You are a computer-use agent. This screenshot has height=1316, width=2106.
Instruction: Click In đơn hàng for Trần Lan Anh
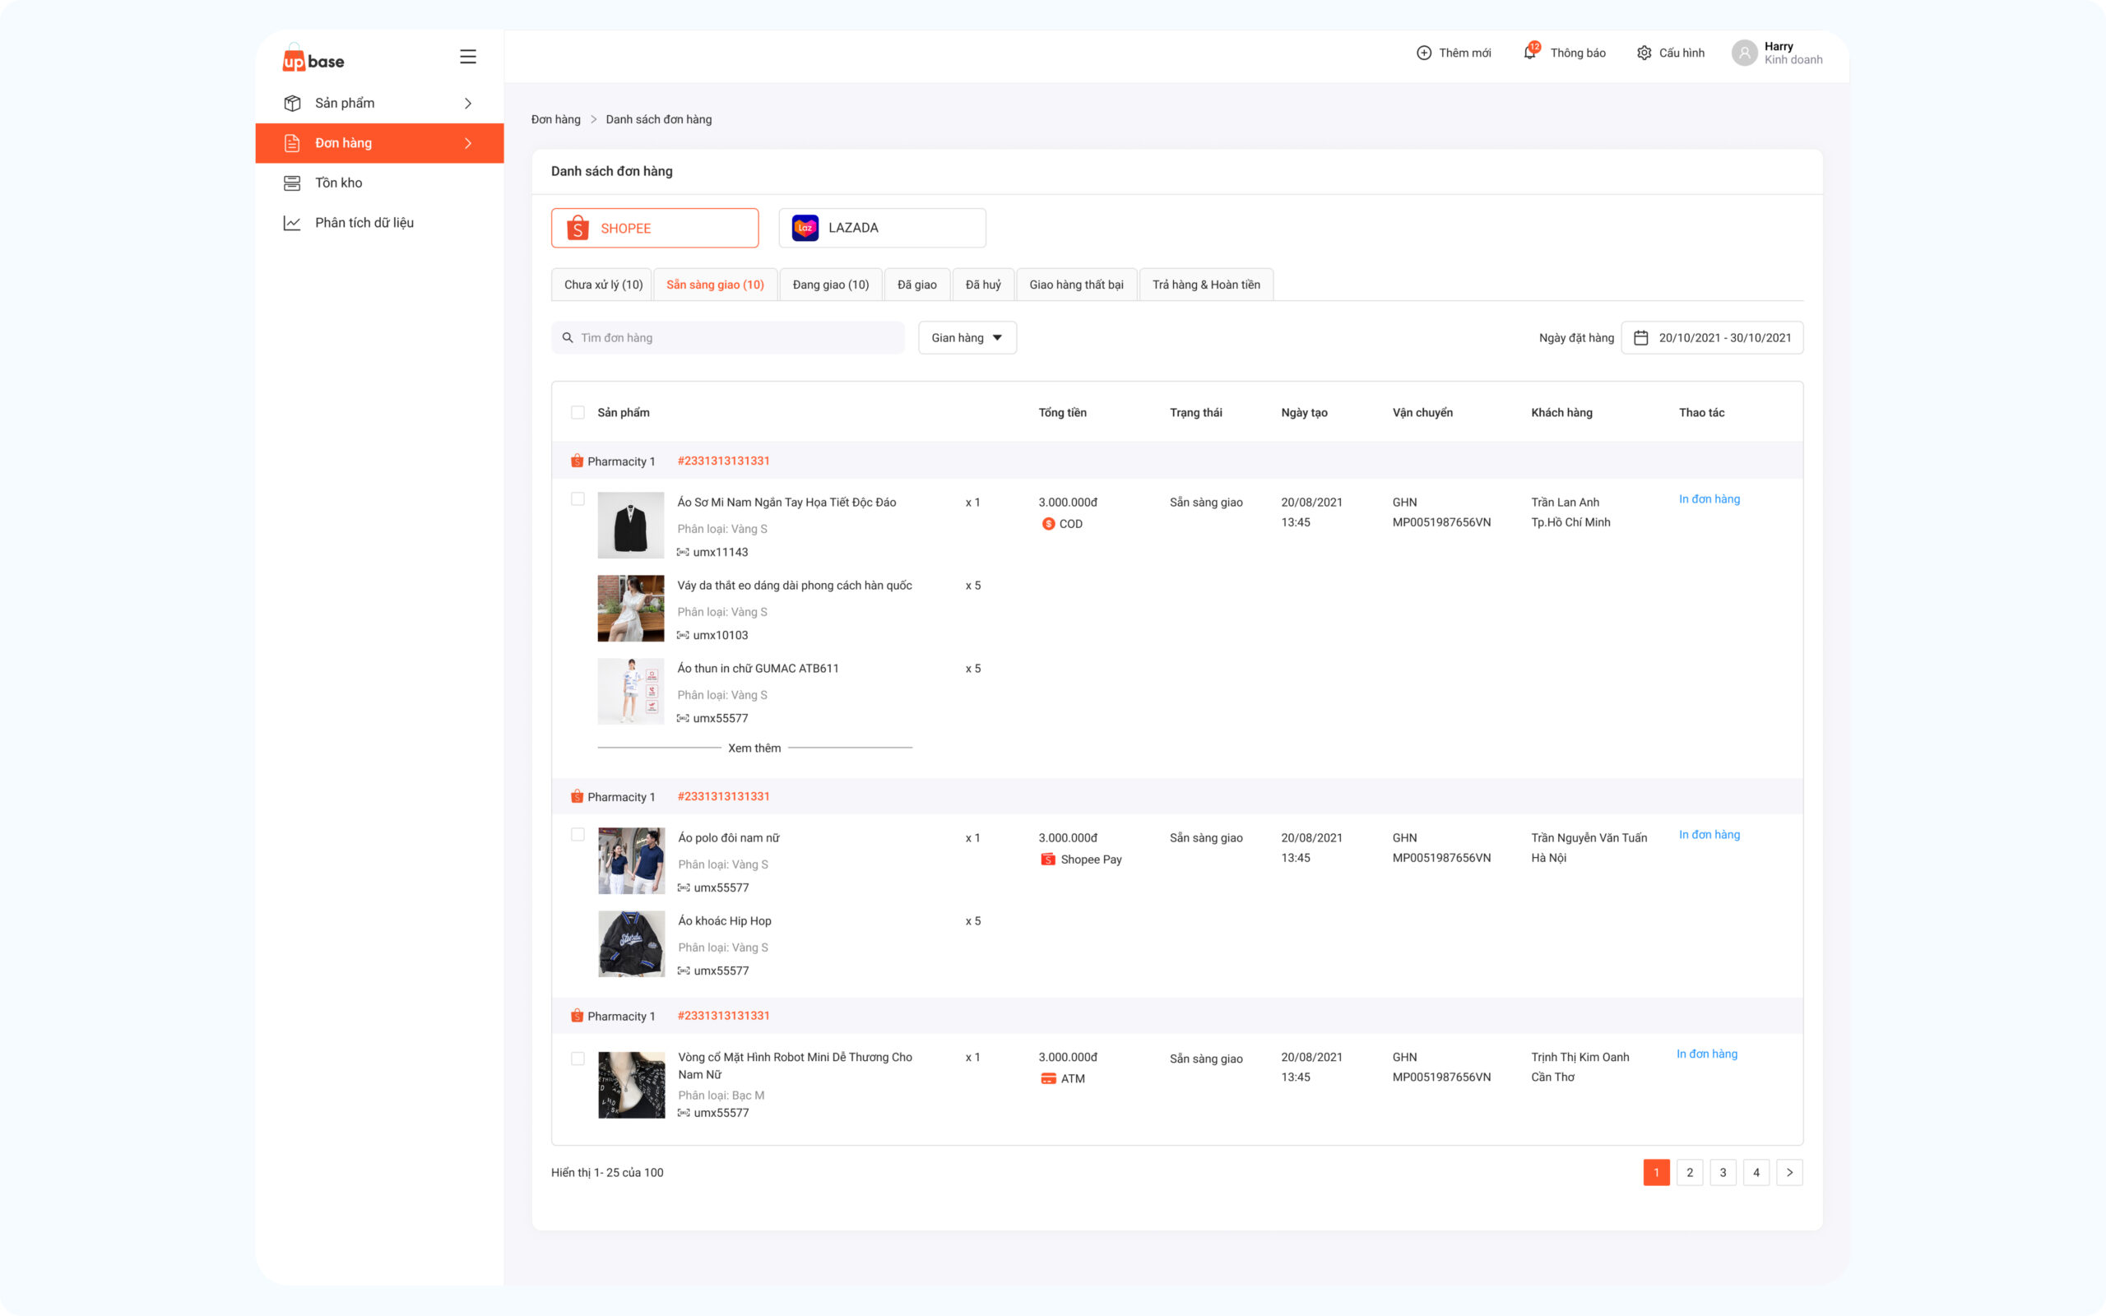pyautogui.click(x=1709, y=498)
